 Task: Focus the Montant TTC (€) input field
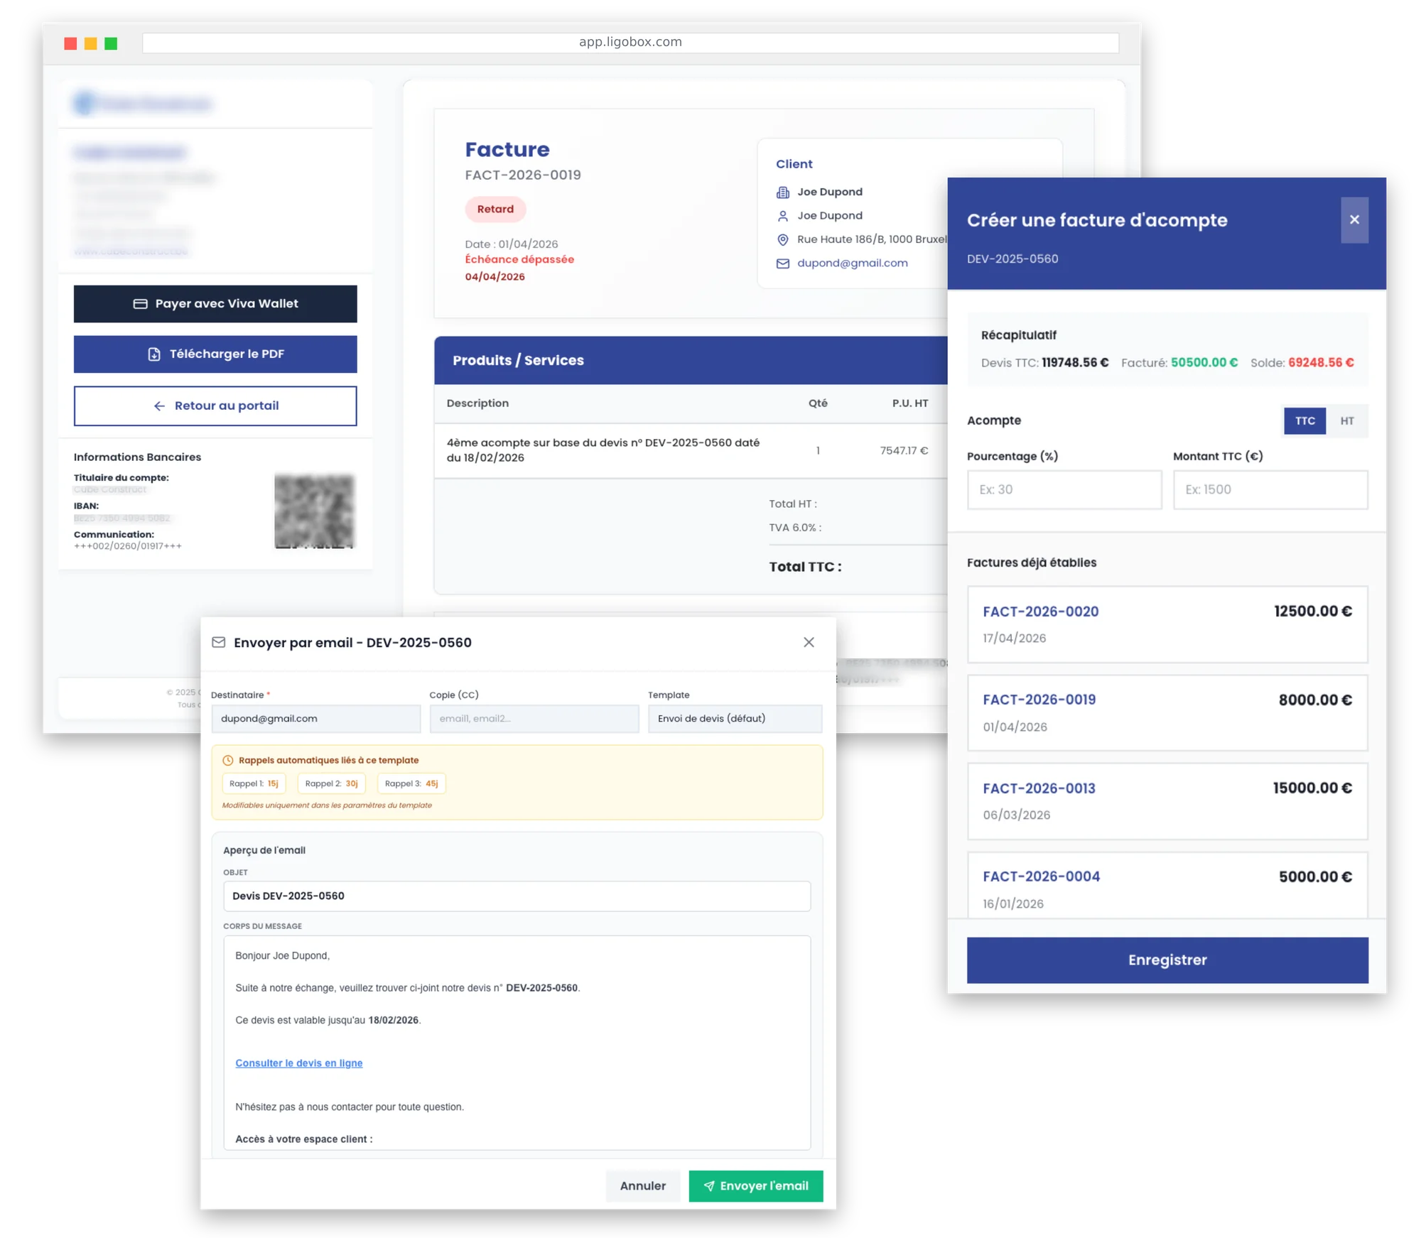click(1270, 490)
